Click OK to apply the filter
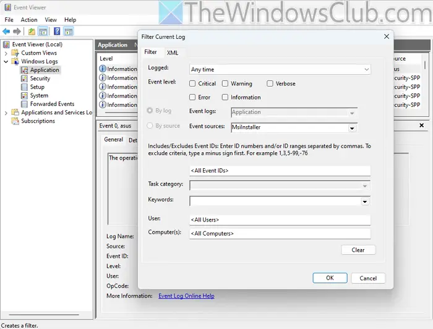The width and height of the screenshot is (433, 329). [330, 278]
